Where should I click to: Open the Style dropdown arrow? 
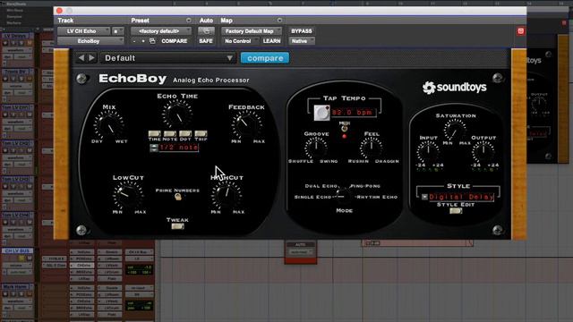pyautogui.click(x=424, y=197)
